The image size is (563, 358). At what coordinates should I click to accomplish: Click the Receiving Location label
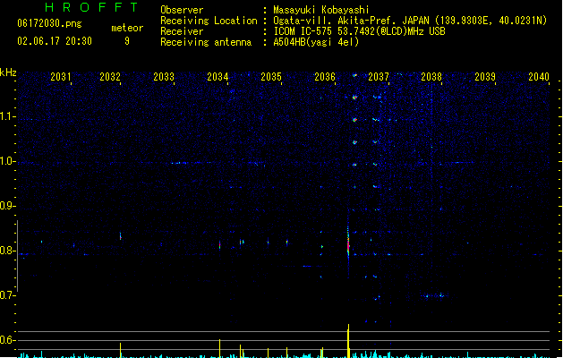pos(209,21)
